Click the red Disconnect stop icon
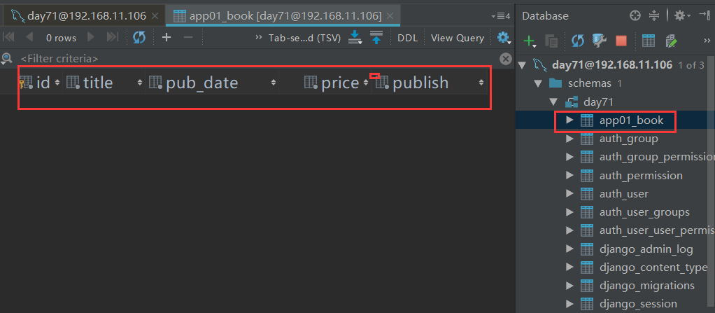The width and height of the screenshot is (715, 313). point(621,41)
